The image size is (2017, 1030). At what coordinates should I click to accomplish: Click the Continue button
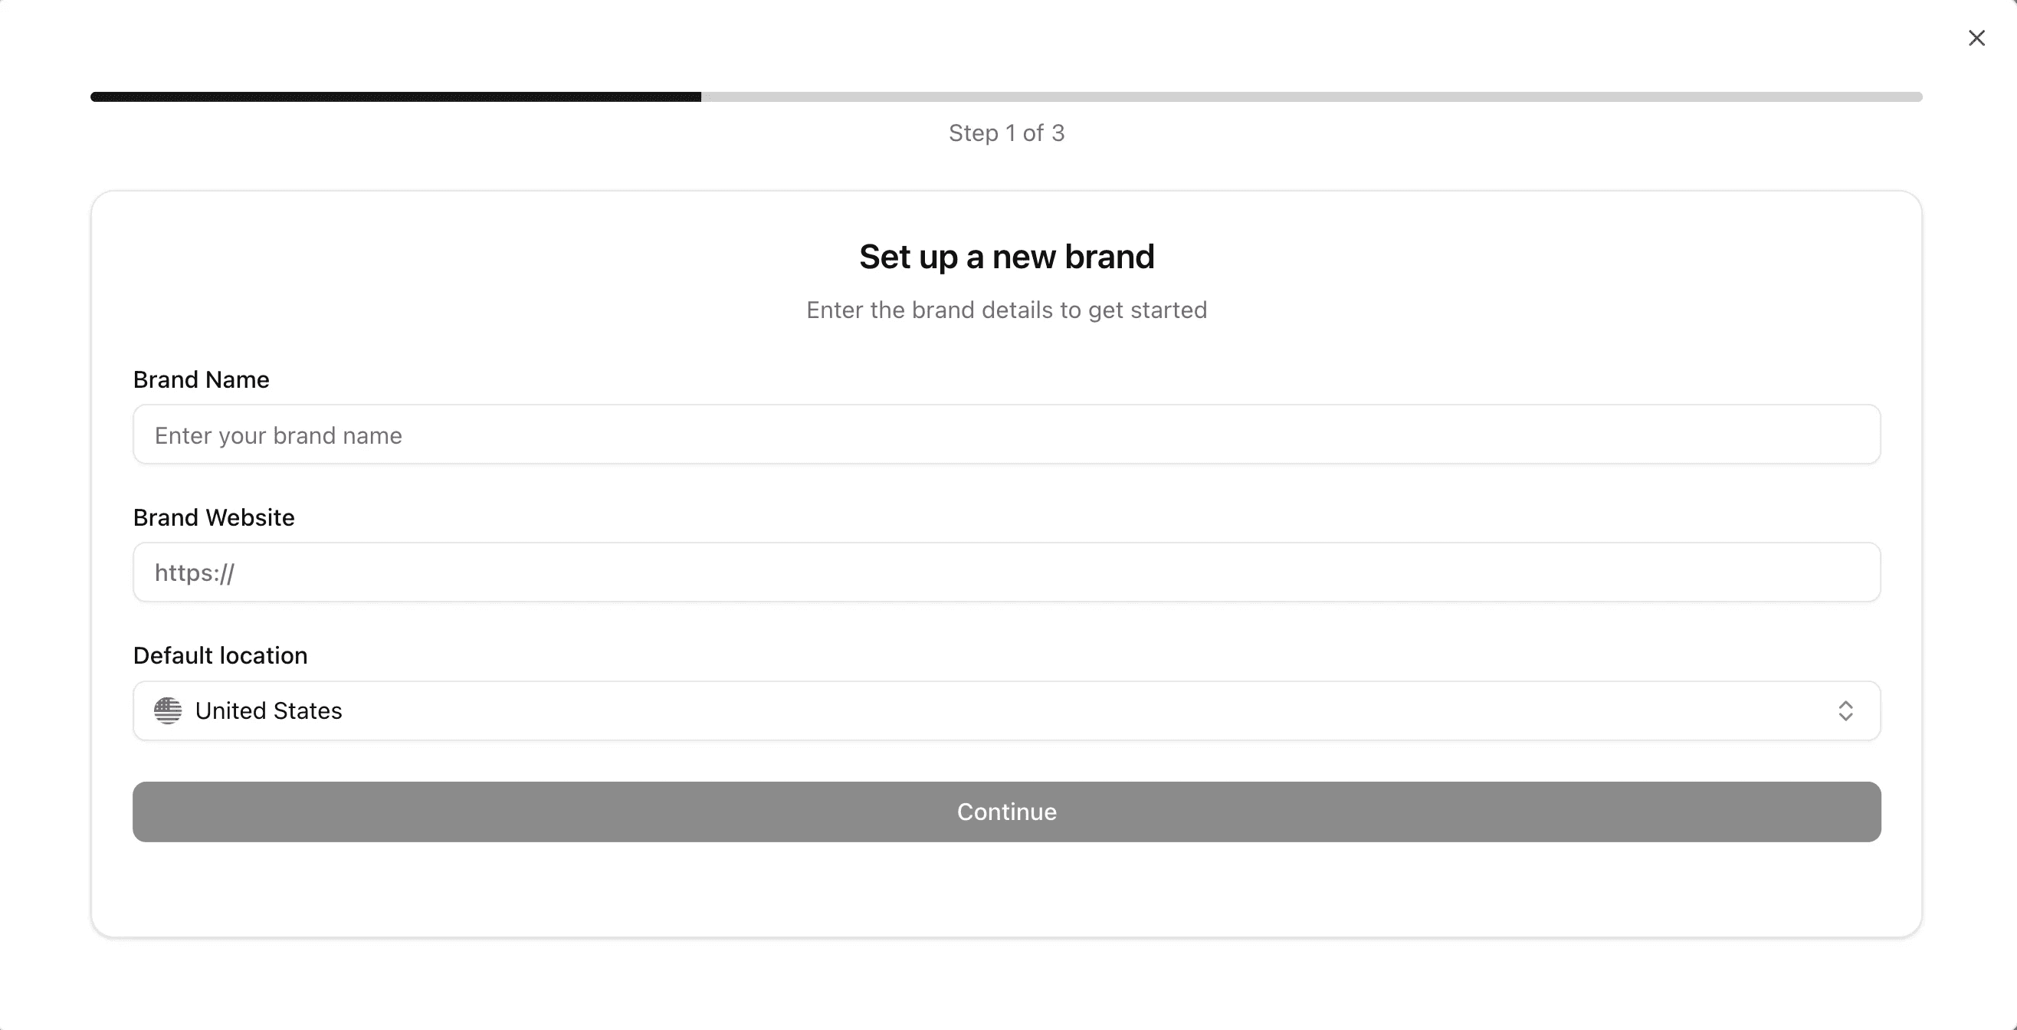(1006, 812)
